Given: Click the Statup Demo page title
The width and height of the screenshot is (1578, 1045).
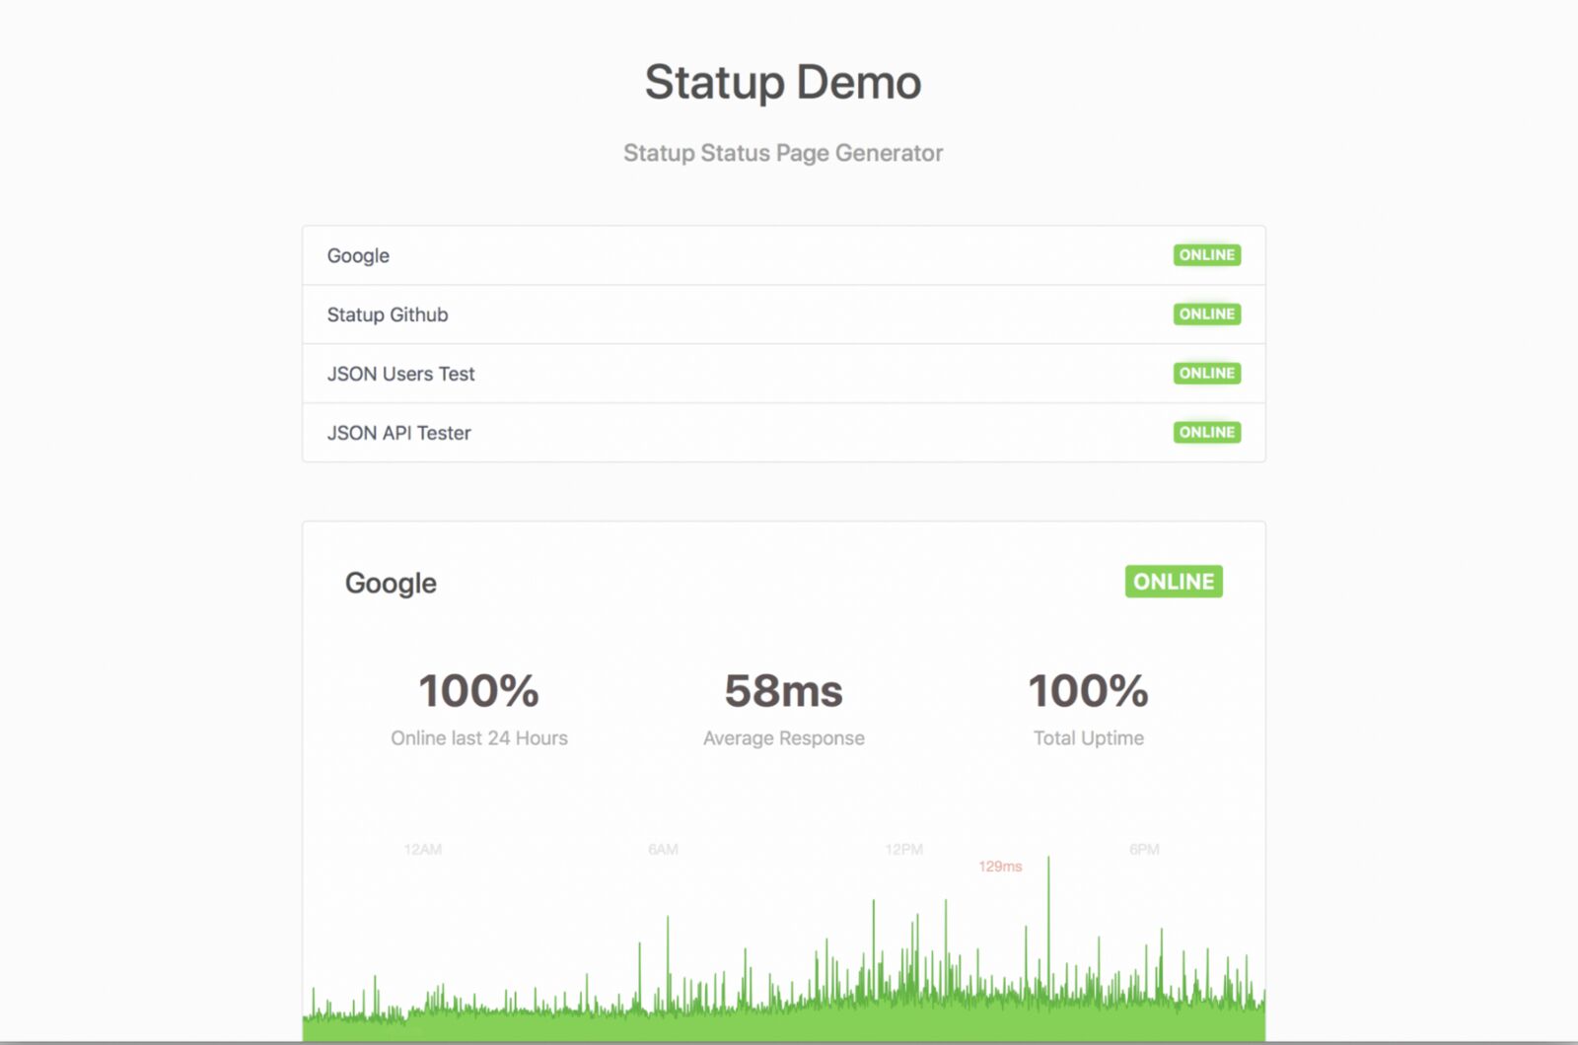Looking at the screenshot, I should (x=783, y=82).
